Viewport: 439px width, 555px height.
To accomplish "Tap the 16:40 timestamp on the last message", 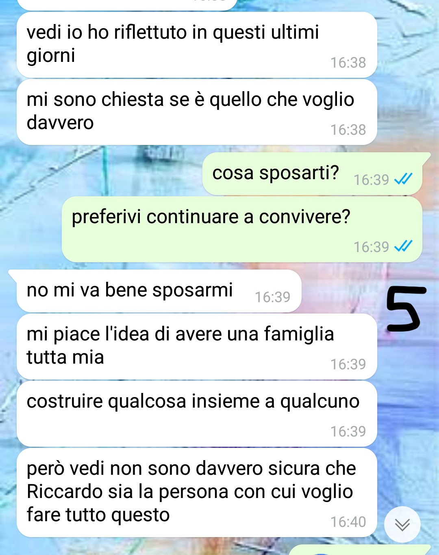I will [x=348, y=522].
